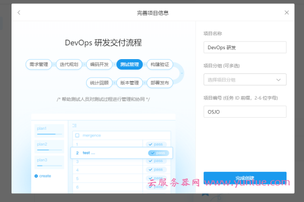Click the plan2 item in illustration
The height and width of the screenshot is (202, 304).
49,147
